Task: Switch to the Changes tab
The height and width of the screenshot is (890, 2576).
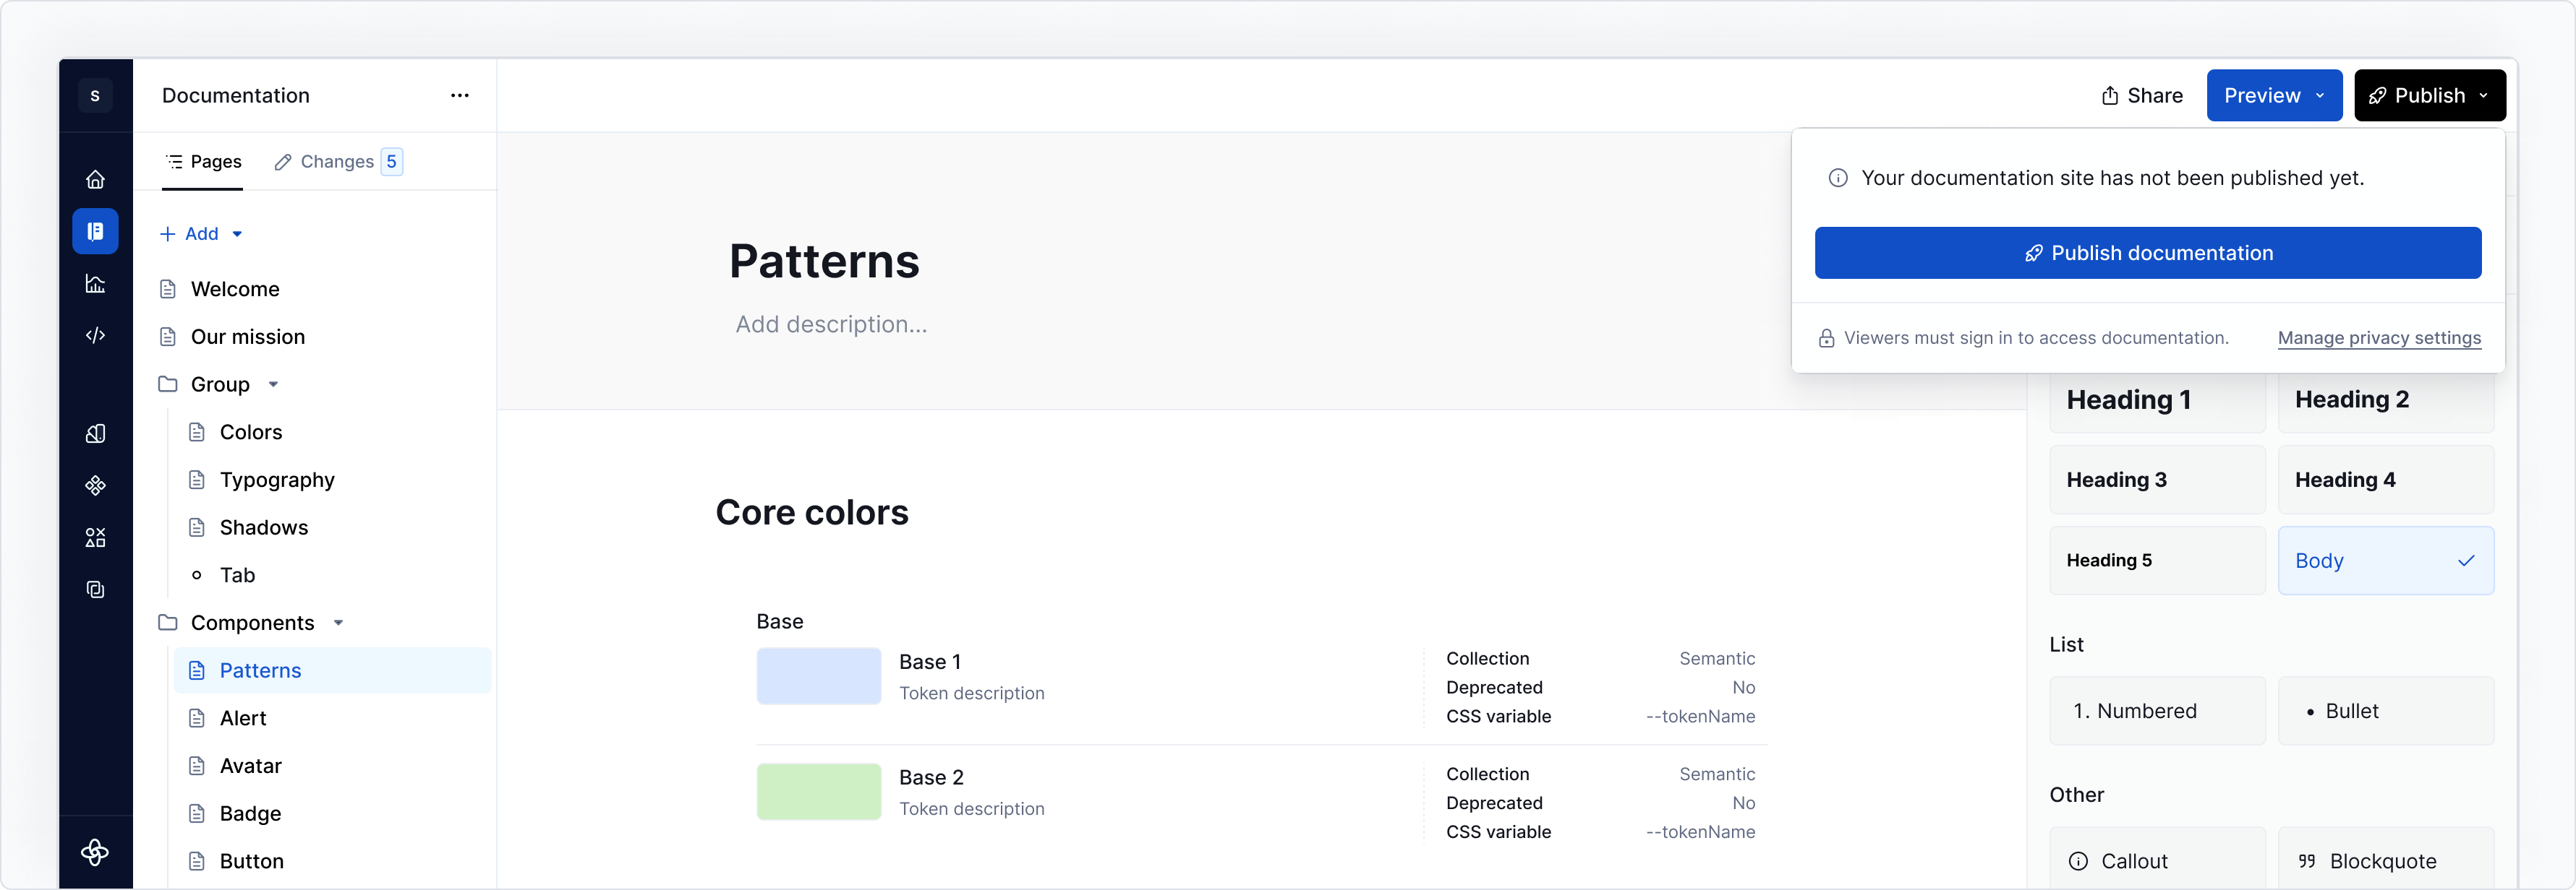Action: [x=337, y=161]
